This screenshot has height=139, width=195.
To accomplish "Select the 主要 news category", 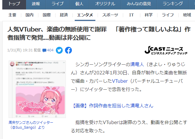I will point(12,15).
